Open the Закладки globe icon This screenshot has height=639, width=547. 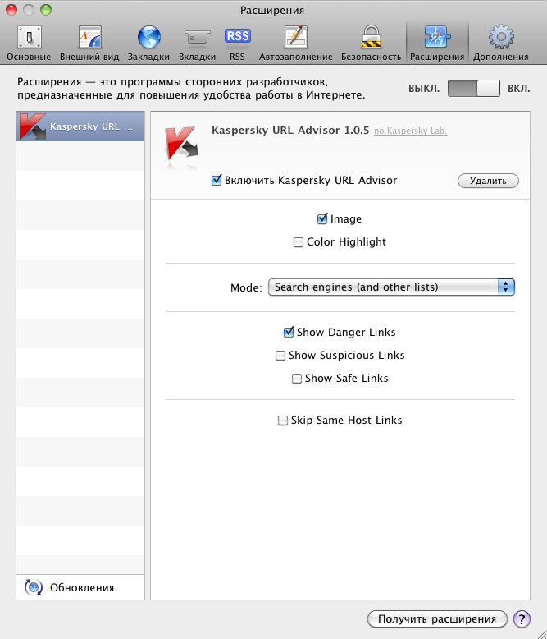point(149,37)
